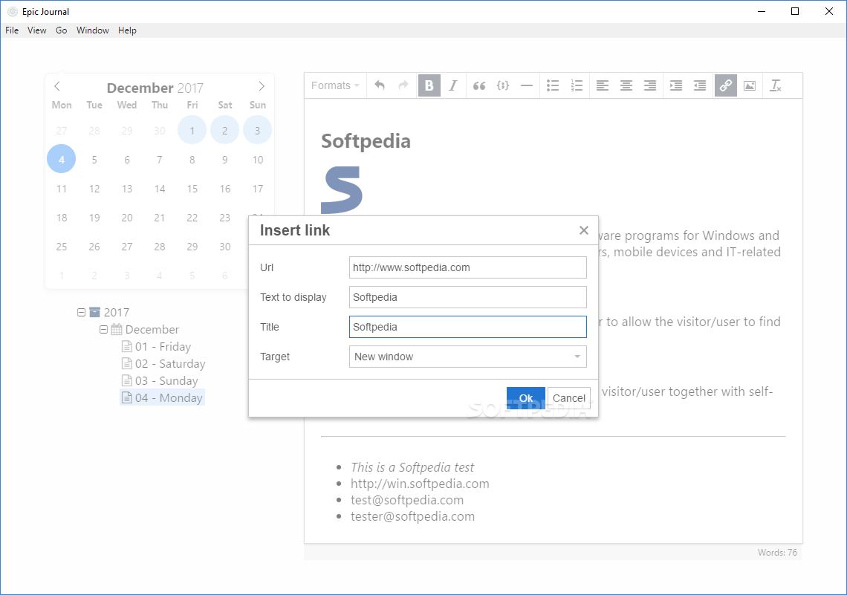Image resolution: width=847 pixels, height=595 pixels.
Task: Create a bulleted list
Action: [553, 85]
